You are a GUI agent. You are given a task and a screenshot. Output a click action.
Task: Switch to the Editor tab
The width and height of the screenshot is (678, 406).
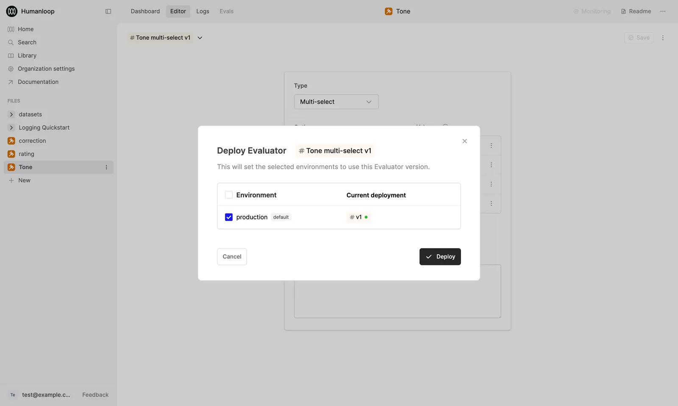coord(178,11)
